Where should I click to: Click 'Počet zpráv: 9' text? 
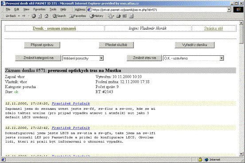[x=107, y=87]
